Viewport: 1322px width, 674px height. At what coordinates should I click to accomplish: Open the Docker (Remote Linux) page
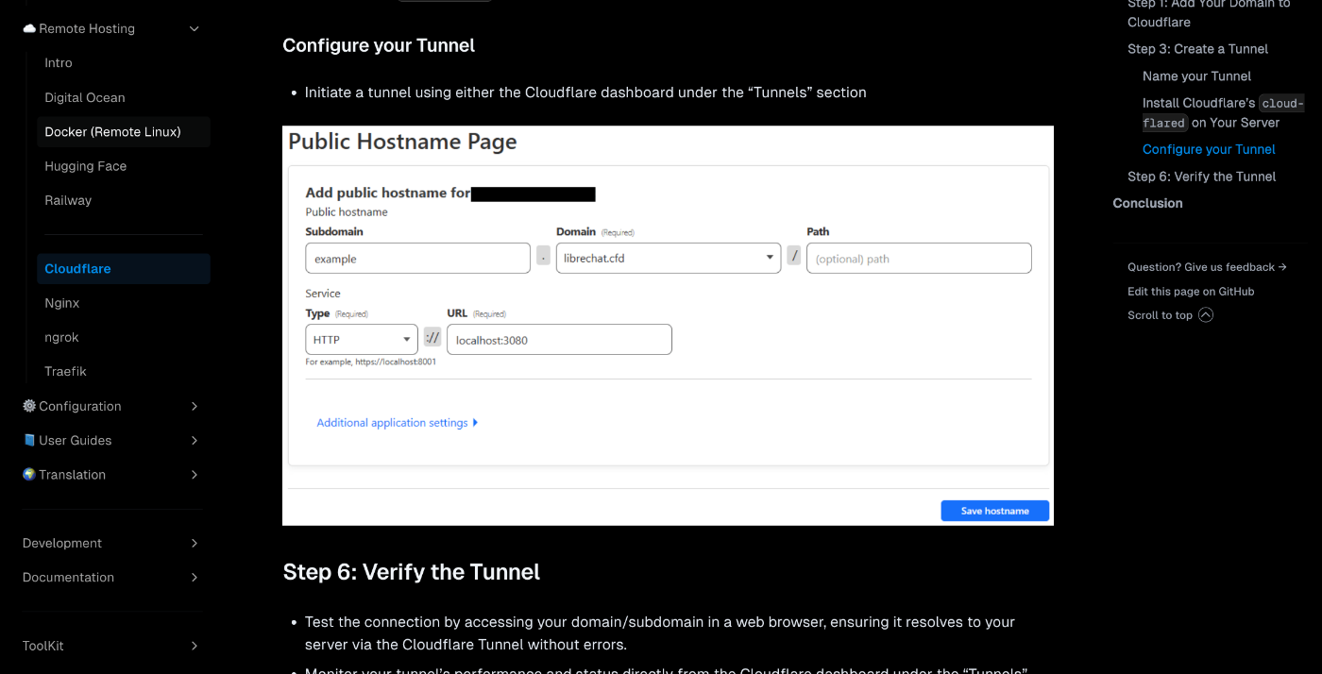pyautogui.click(x=112, y=132)
